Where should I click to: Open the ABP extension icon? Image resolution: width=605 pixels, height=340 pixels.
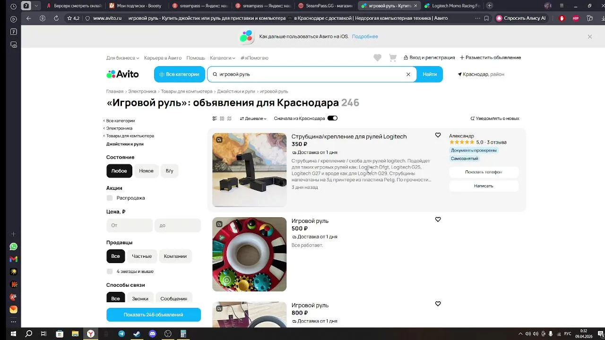click(x=576, y=18)
